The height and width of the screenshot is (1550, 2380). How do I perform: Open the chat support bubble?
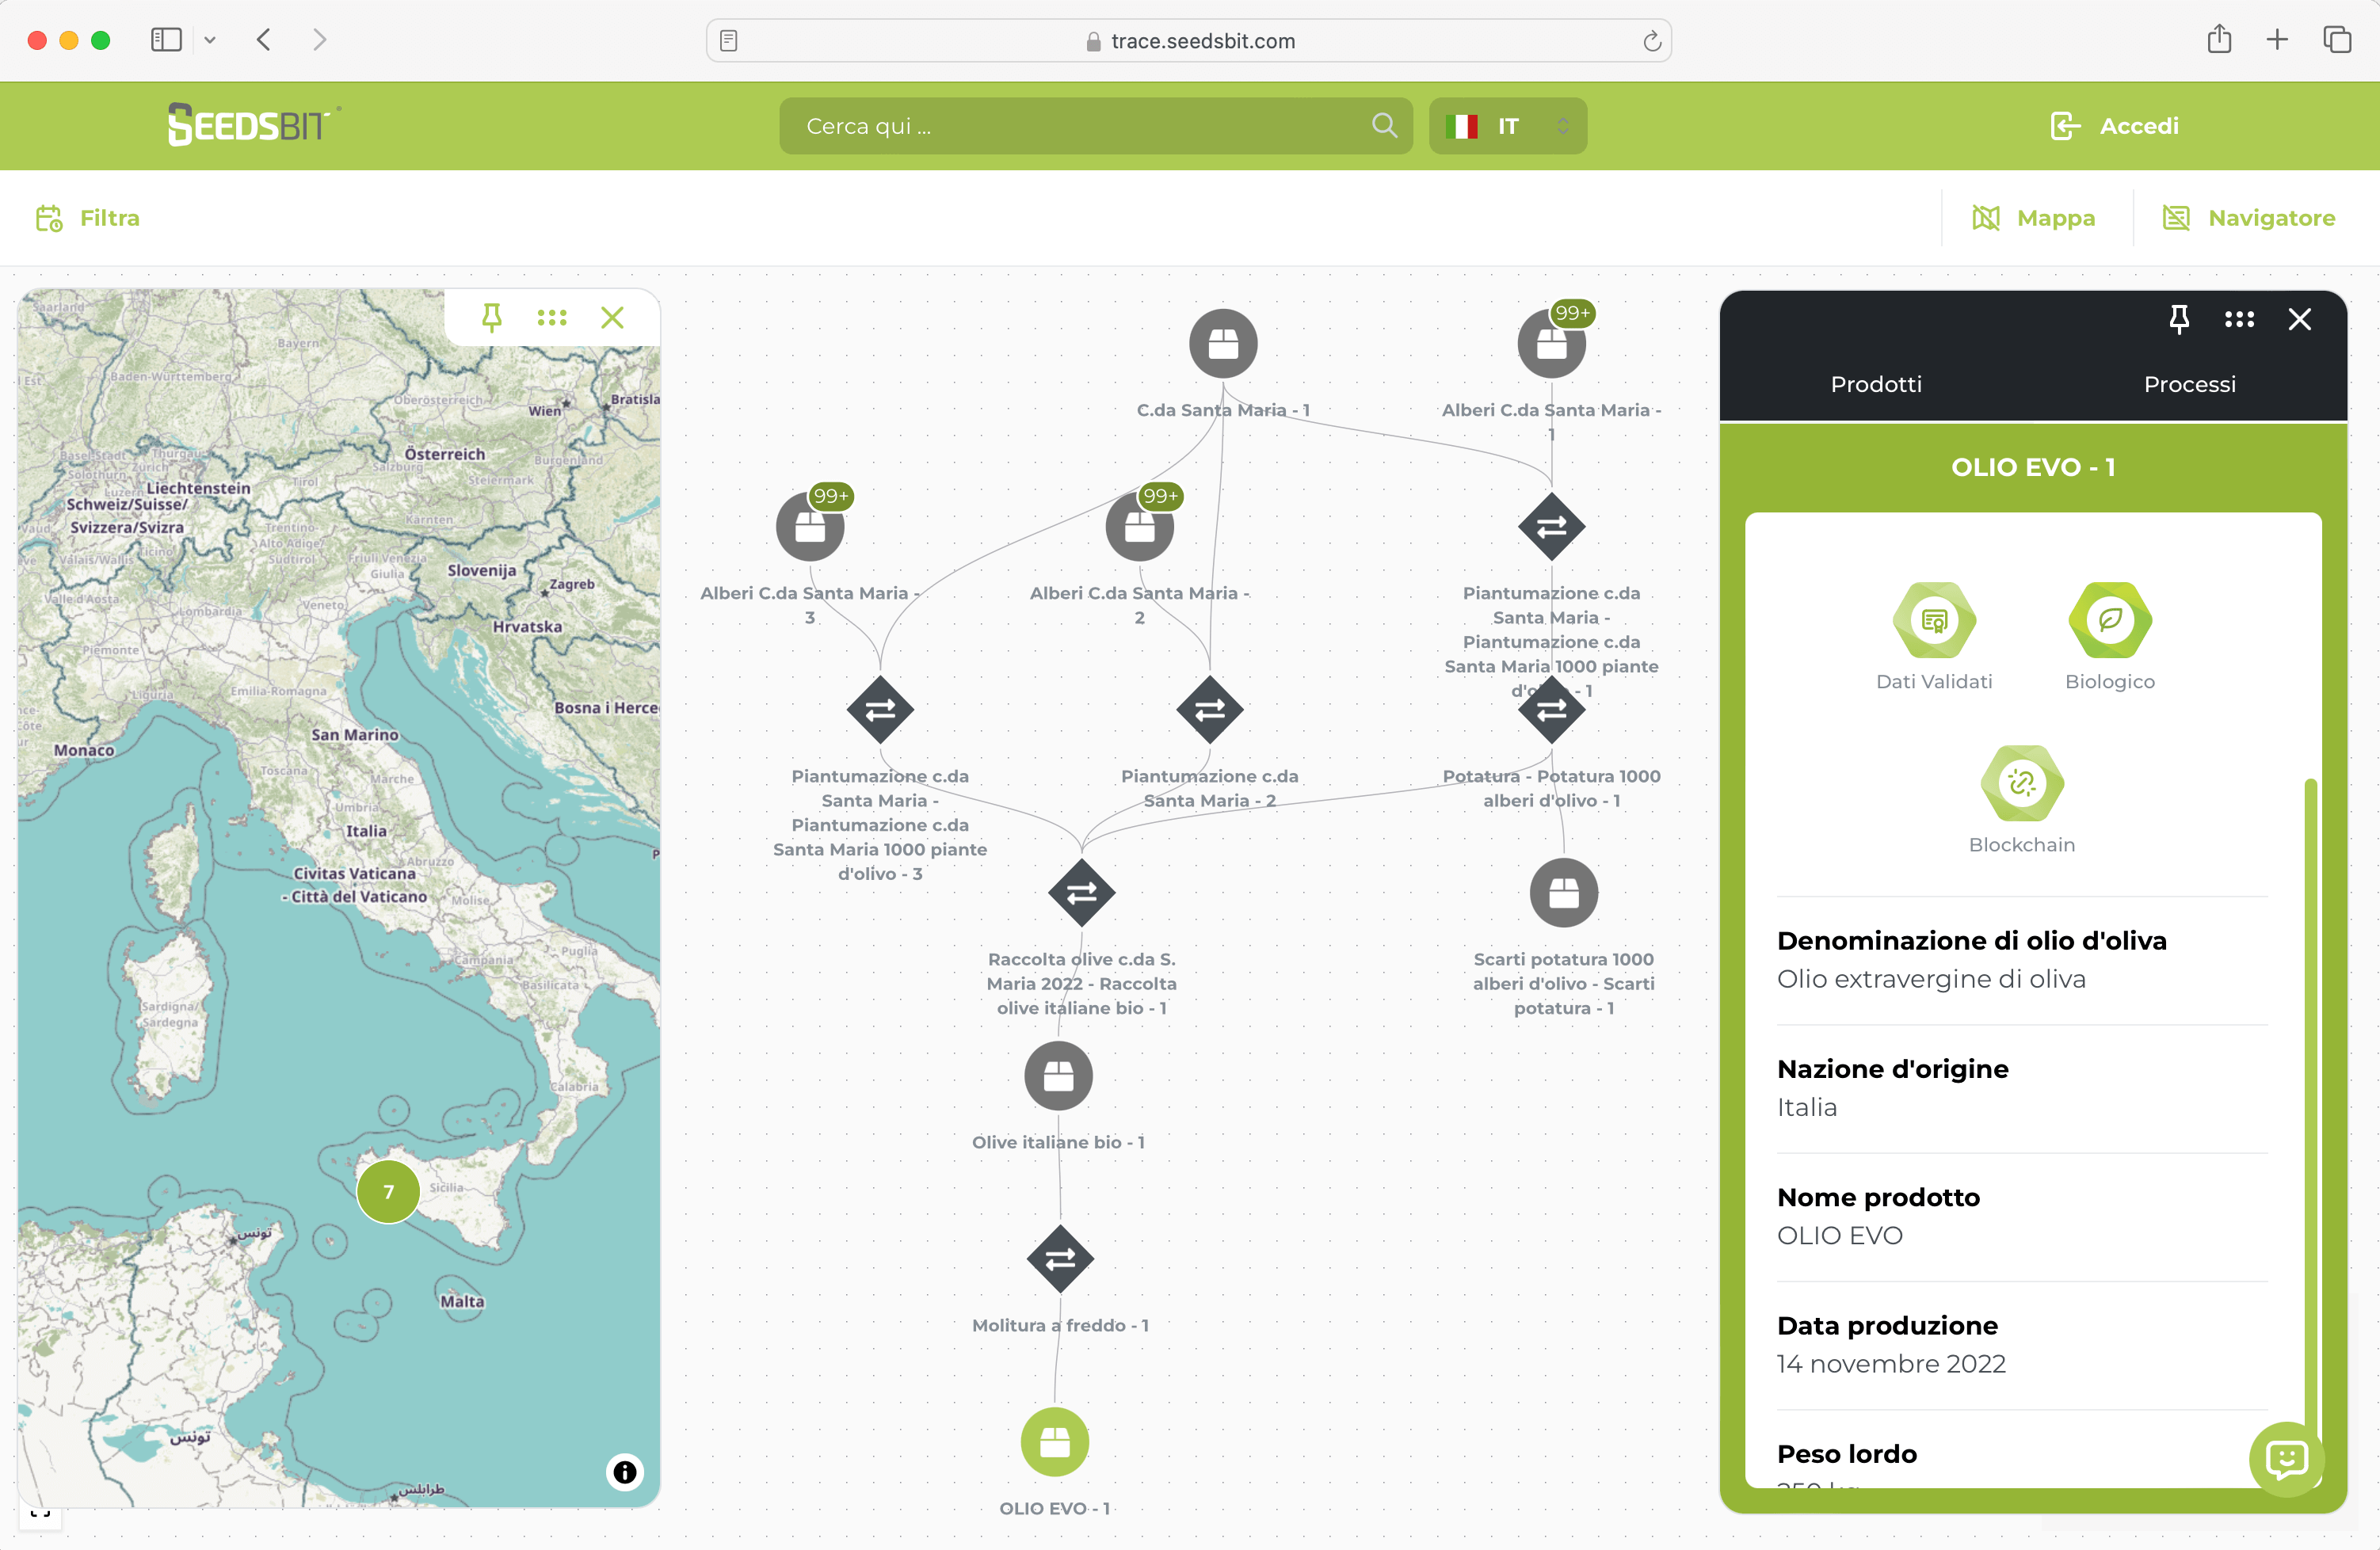pyautogui.click(x=2286, y=1458)
